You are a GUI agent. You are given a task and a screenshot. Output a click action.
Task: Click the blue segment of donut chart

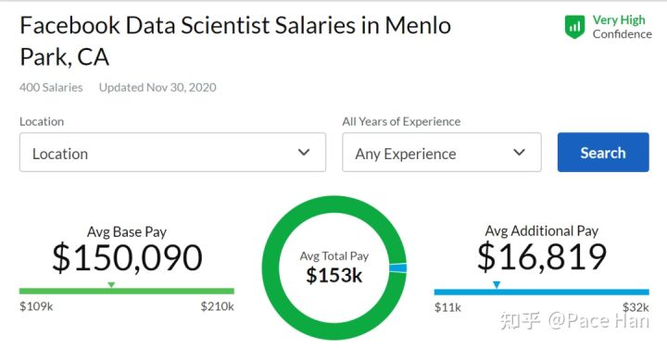click(398, 267)
